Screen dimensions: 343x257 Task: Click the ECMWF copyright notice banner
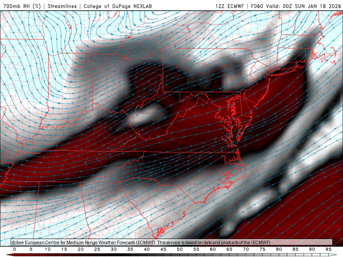click(x=172, y=242)
